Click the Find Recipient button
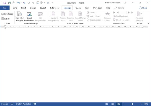 click(x=121, y=16)
